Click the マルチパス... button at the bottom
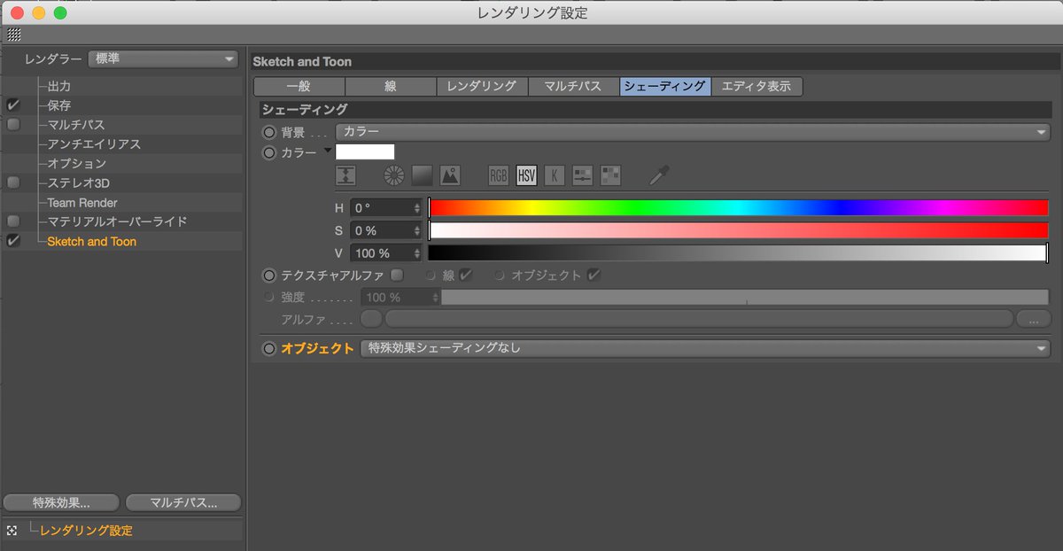 point(183,503)
